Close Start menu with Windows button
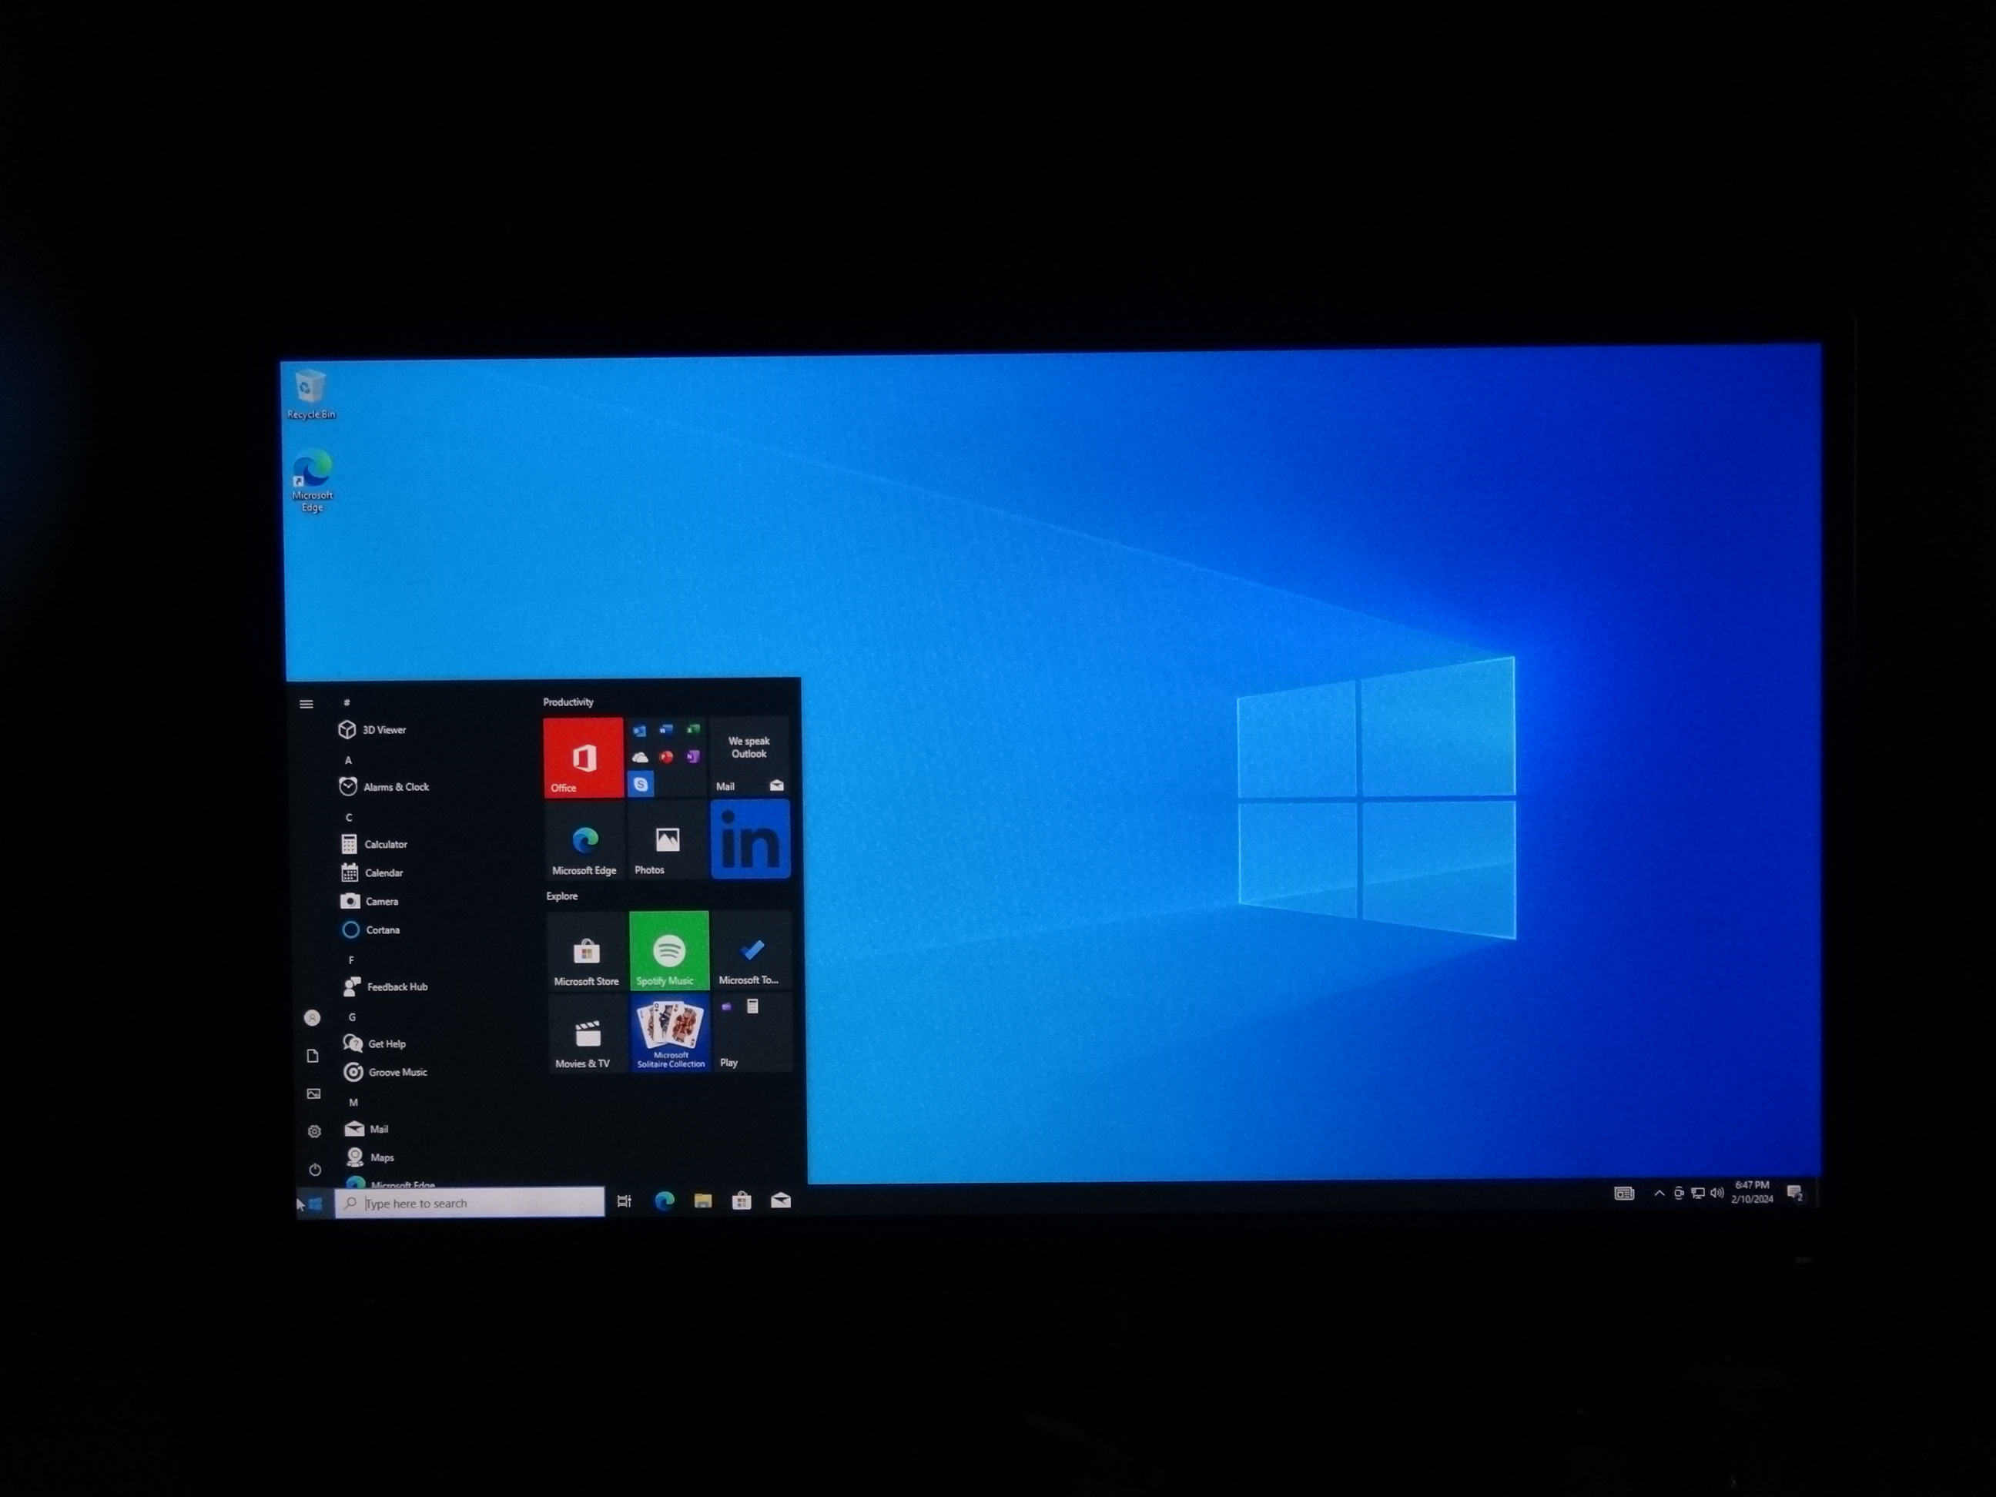The width and height of the screenshot is (1996, 1497). (315, 1204)
